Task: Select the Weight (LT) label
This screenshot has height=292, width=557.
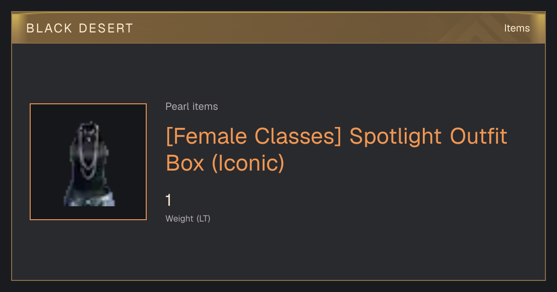Action: tap(188, 218)
